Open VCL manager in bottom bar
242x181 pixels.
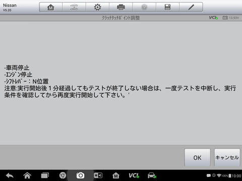point(134,175)
